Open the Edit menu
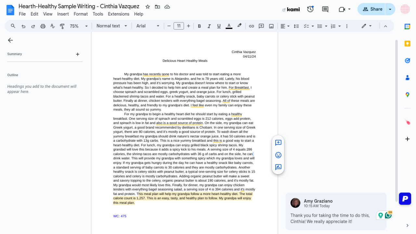 pos(34,14)
